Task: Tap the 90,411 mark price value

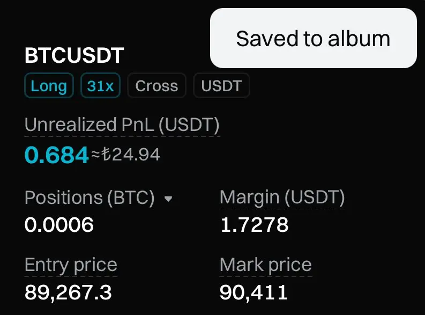Action: click(x=253, y=292)
